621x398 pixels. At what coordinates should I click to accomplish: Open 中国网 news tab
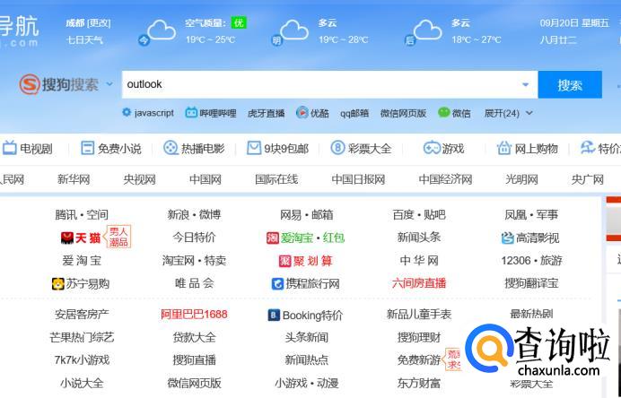(206, 179)
